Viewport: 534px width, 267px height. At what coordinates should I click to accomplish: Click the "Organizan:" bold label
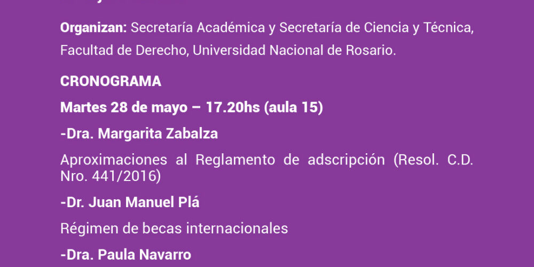tap(93, 28)
